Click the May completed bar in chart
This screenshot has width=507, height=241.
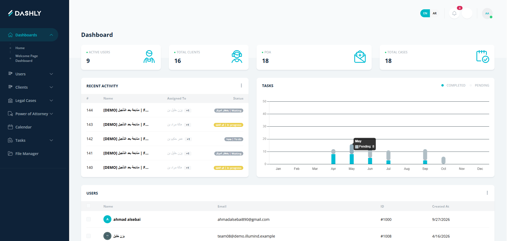pyautogui.click(x=352, y=159)
